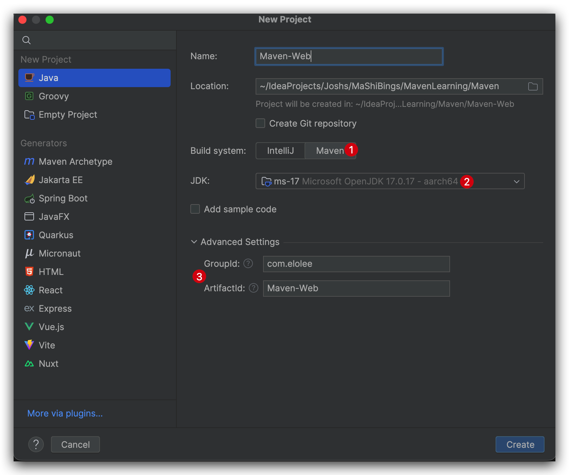
Task: Select Vue.js in generators list
Action: [94, 327]
